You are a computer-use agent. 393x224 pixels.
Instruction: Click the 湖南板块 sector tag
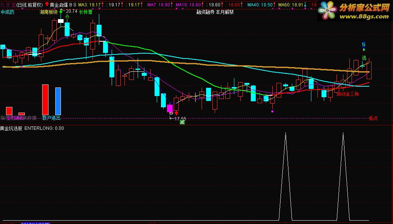pos(49,12)
